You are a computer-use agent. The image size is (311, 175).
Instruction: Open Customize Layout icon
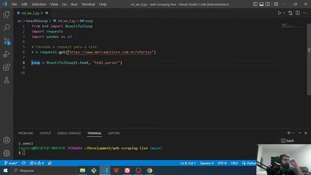(x=276, y=4)
